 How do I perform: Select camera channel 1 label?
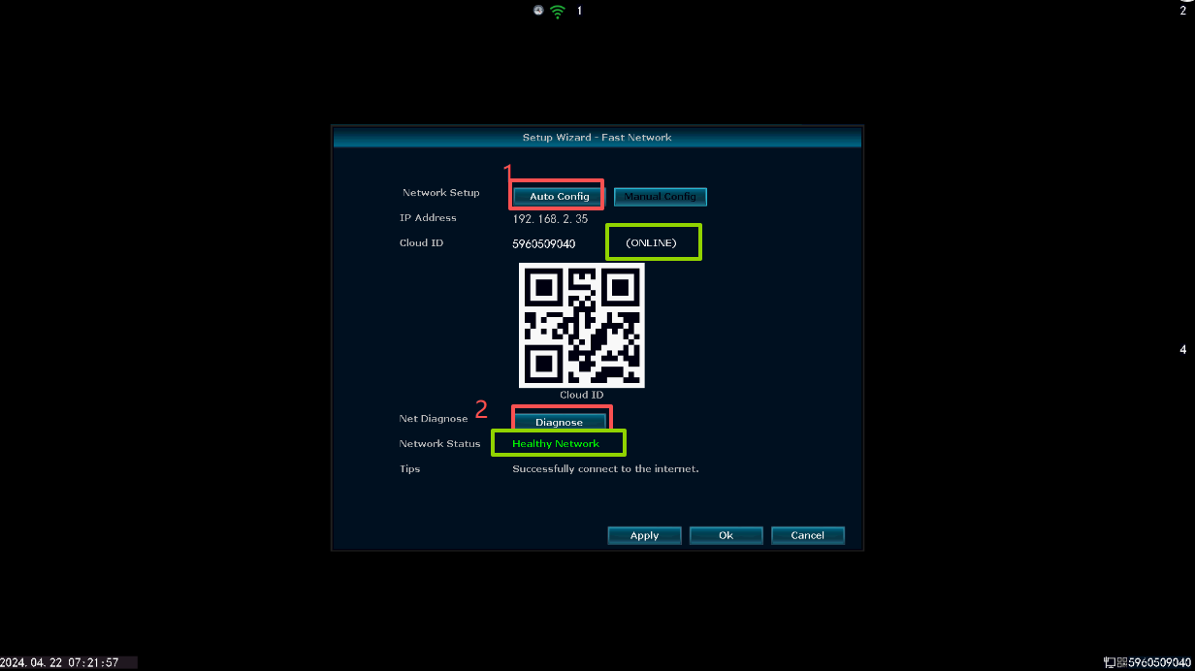pos(580,11)
